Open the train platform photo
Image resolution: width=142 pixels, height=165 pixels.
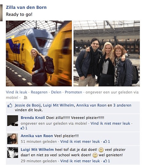[x=39, y=53]
